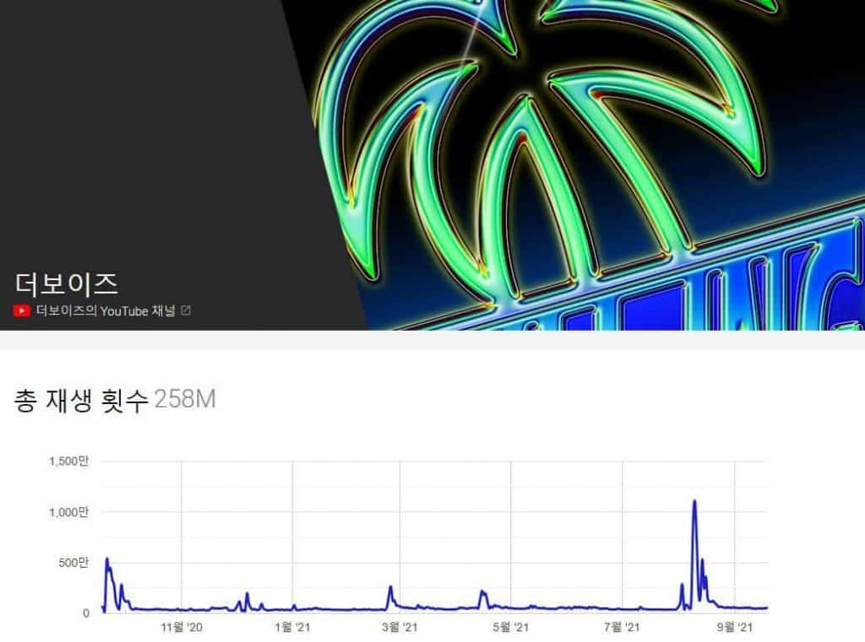Image resolution: width=865 pixels, height=642 pixels.
Task: Click the 5월 '21 x-axis label
Action: 510,627
